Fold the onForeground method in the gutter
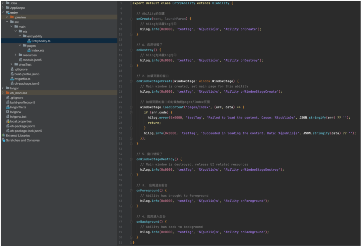The width and height of the screenshot is (362, 246). [x=131, y=190]
